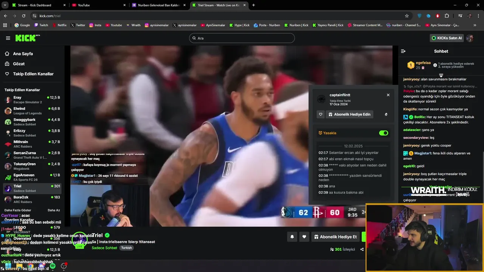This screenshot has height=272, width=484.
Task: Open the Chrome three-dot menu
Action: 478,16
